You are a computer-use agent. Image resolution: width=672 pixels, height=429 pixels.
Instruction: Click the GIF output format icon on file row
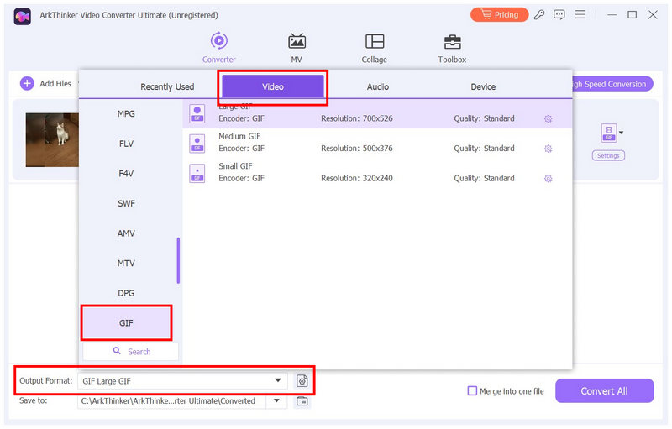609,133
